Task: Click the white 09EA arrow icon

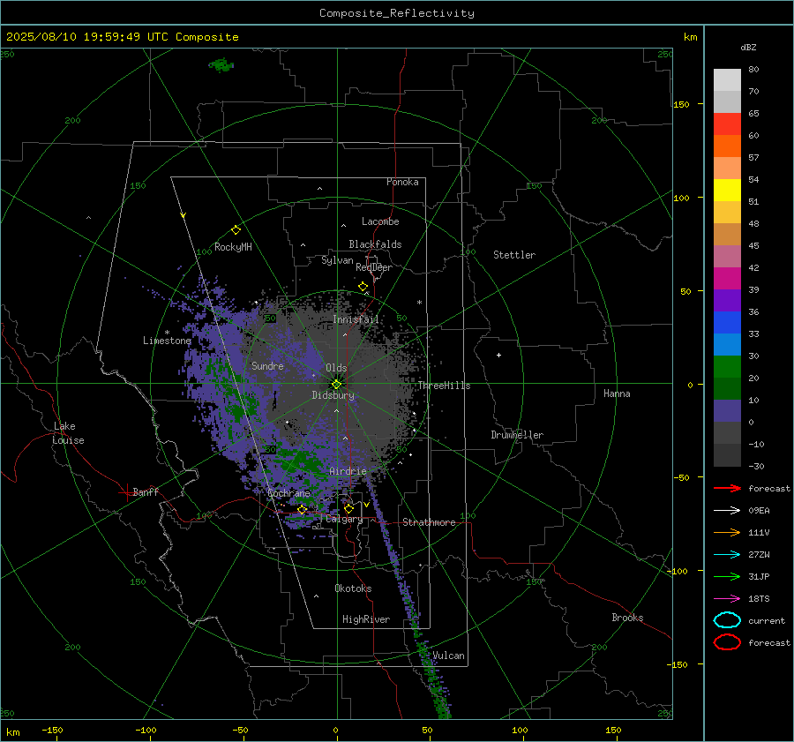Action: click(x=727, y=511)
